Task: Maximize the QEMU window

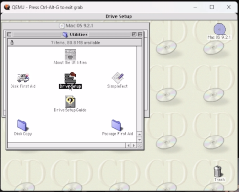Action: [x=212, y=7]
